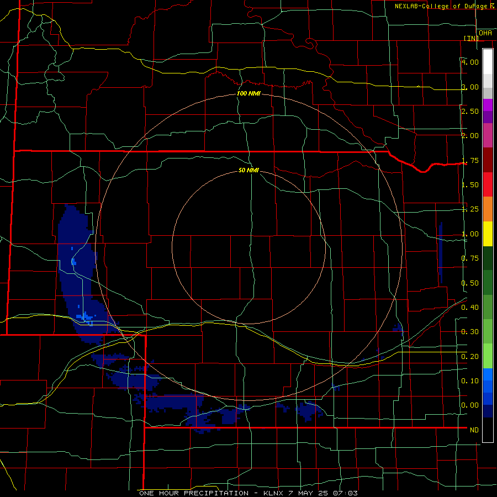Image resolution: width=497 pixels, height=497 pixels.
Task: Pick the green swatch beside 0.50
Action: pos(488,283)
